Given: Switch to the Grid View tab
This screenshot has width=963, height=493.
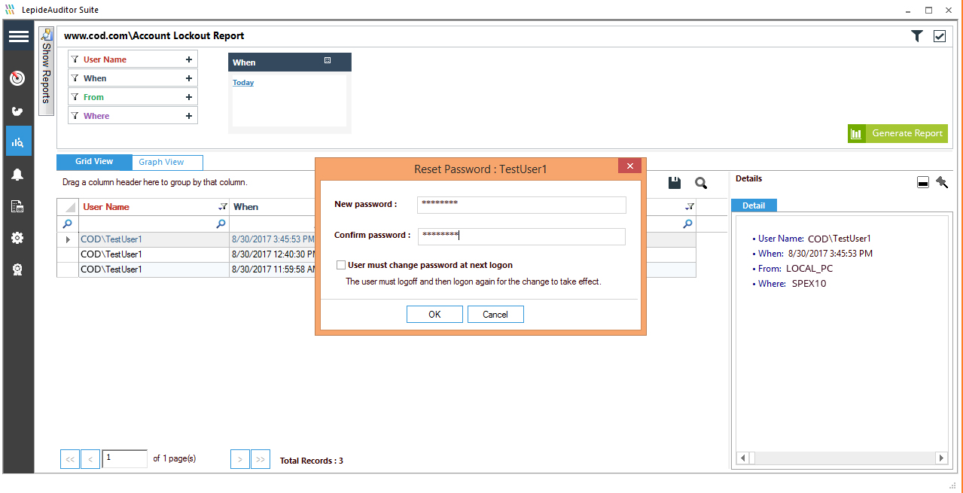Looking at the screenshot, I should (94, 162).
